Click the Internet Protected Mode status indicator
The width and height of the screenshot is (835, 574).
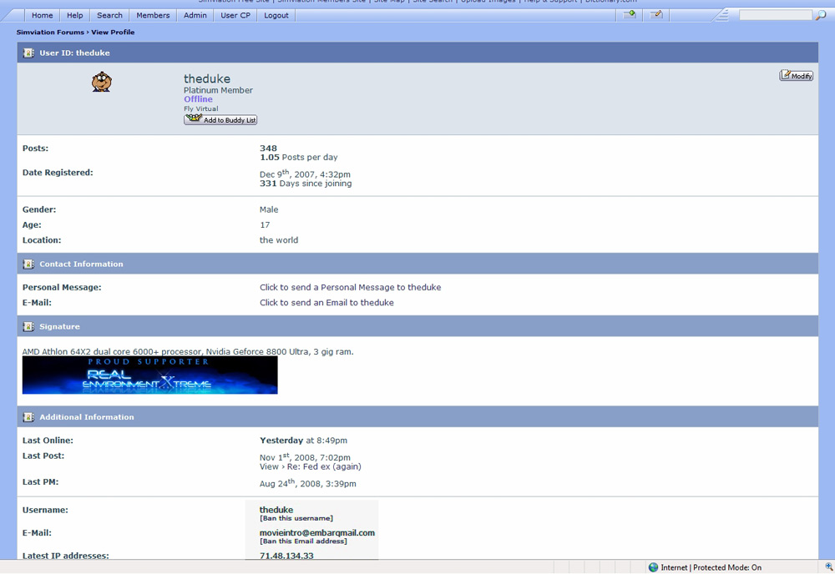(x=705, y=567)
